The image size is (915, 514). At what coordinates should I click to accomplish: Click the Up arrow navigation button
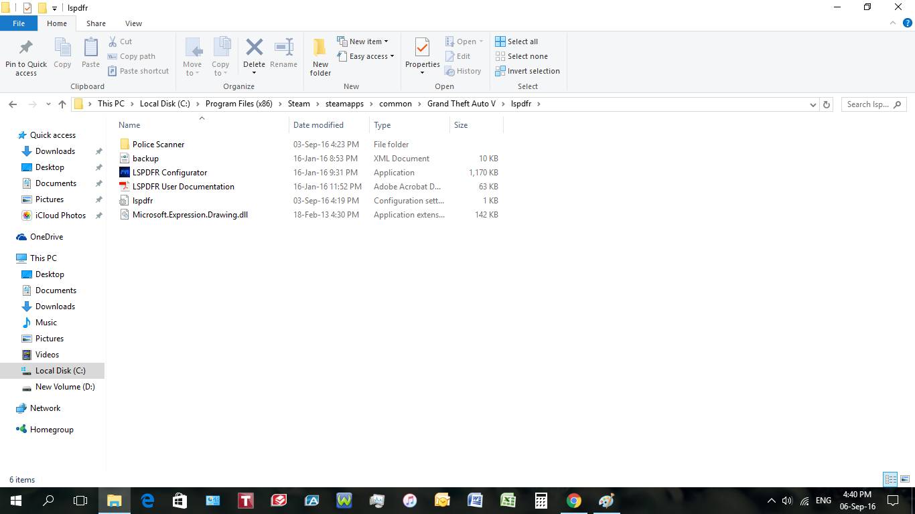click(62, 104)
